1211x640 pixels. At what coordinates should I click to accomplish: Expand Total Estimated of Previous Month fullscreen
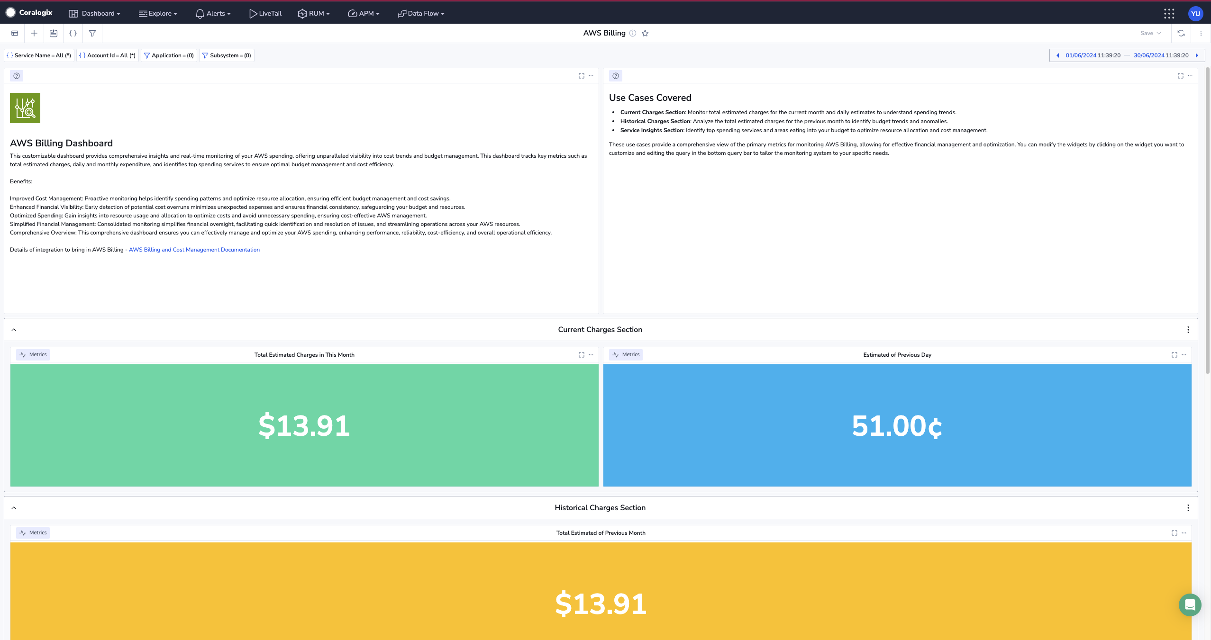tap(1175, 533)
